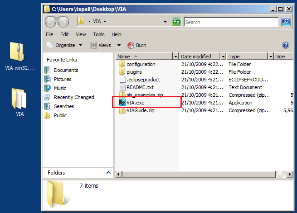Click the Text Document type cell
297x213 pixels.
click(245, 87)
